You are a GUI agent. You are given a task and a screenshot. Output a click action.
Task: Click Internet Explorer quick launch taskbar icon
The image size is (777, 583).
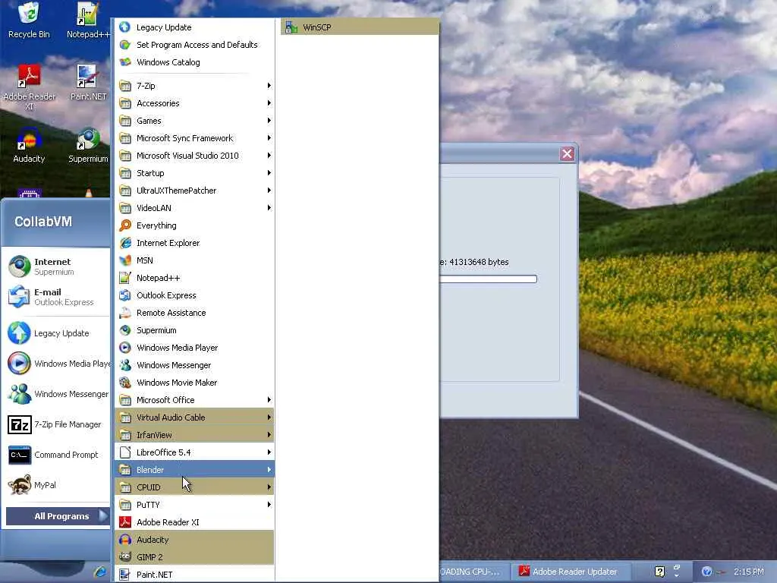coord(100,572)
